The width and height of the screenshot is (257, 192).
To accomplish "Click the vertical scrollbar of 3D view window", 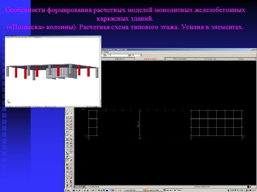I will (100, 72).
